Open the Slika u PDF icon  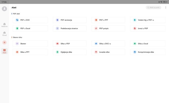[x=57, y=44]
